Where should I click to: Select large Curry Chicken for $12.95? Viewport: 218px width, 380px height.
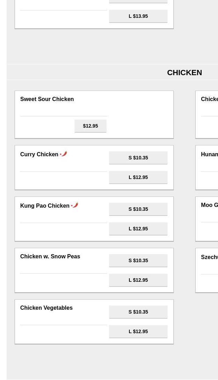[x=138, y=177]
